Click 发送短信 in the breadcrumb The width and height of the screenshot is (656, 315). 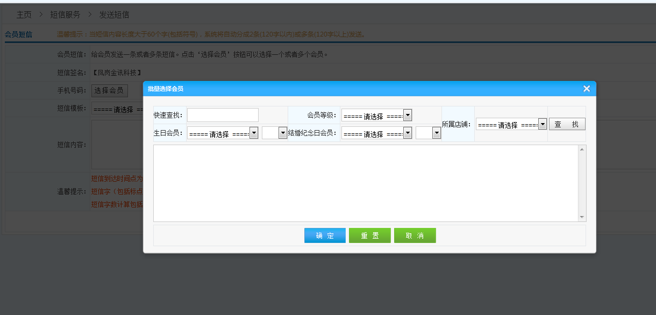pyautogui.click(x=114, y=15)
